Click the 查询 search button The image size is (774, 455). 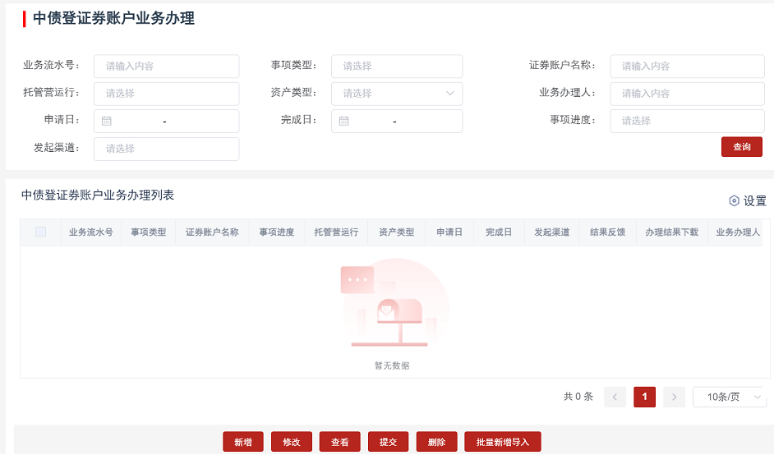[x=741, y=147]
